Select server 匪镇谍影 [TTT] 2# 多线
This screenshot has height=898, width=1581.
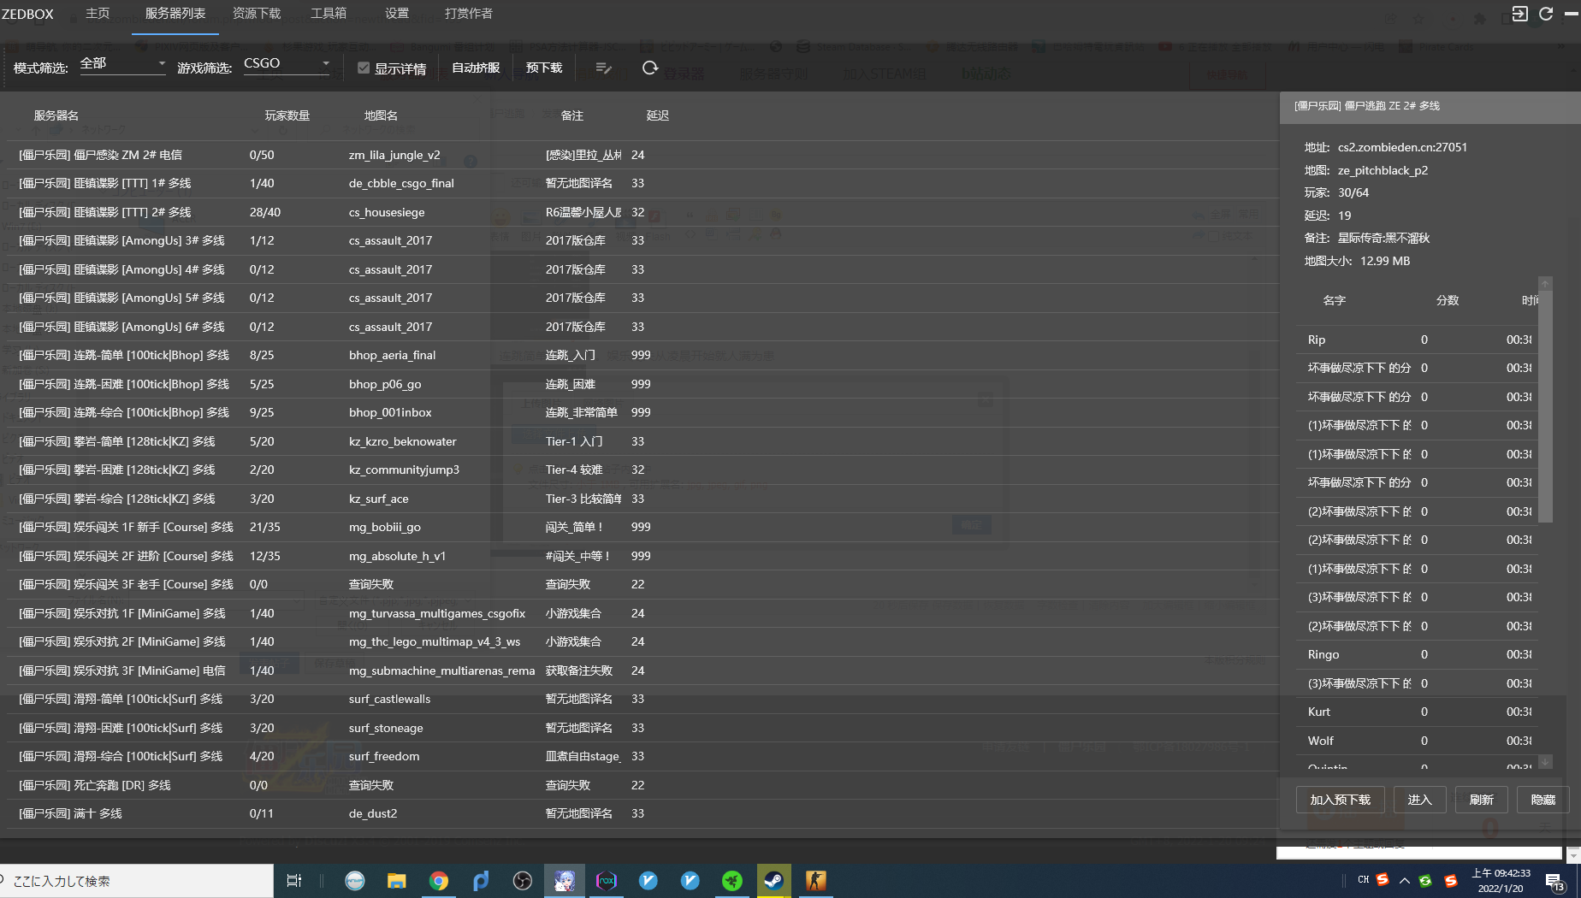(x=642, y=212)
